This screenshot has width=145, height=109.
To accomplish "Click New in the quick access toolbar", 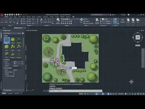I will (x=5, y=15).
